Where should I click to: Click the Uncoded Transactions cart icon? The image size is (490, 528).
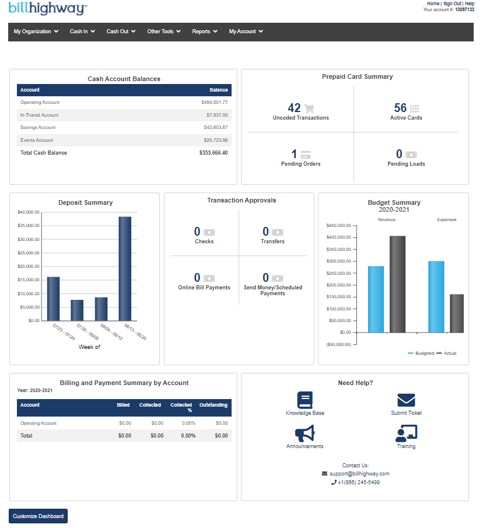[x=309, y=108]
